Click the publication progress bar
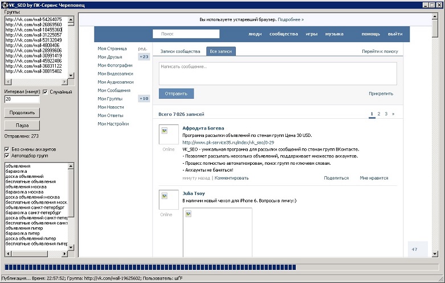445x283 pixels. coord(222,267)
